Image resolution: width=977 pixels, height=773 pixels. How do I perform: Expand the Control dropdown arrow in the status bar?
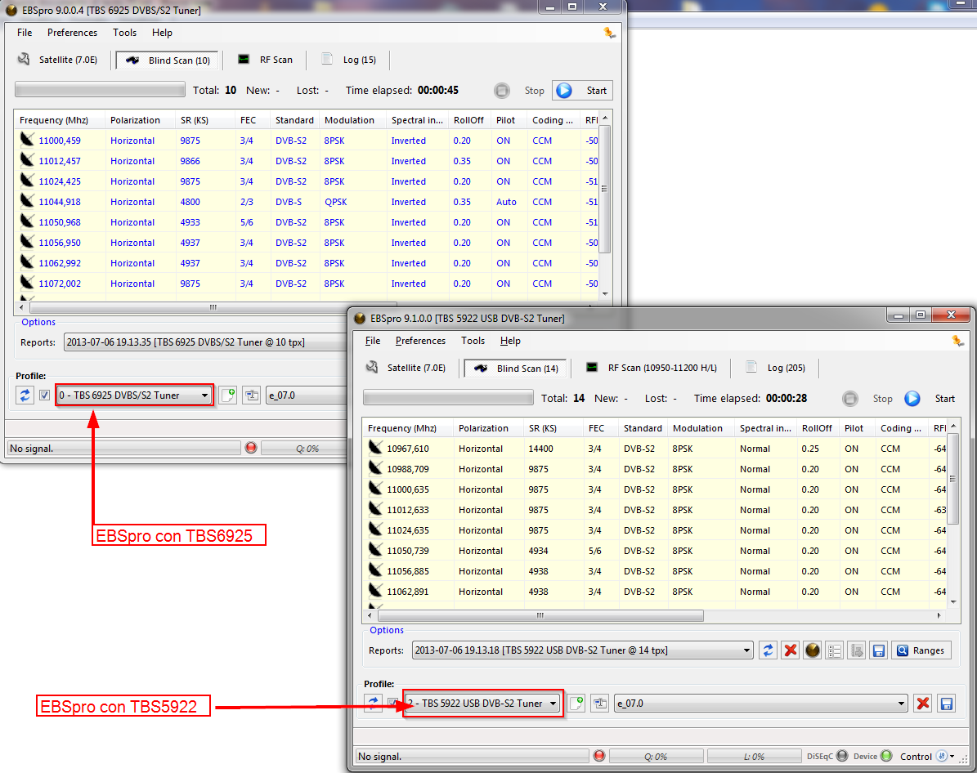click(952, 756)
